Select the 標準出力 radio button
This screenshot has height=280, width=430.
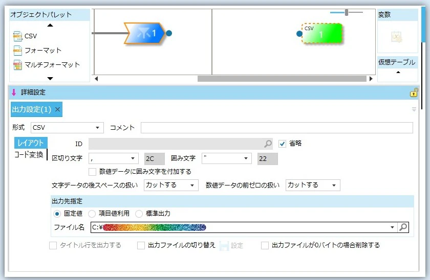139,214
